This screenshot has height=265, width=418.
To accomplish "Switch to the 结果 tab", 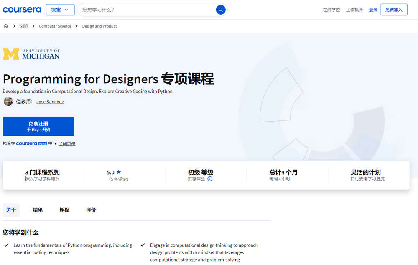I will [38, 210].
